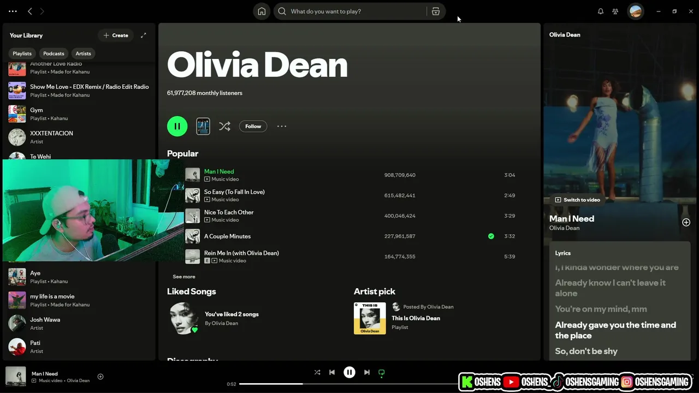699x393 pixels.
Task: Toggle the liked checkmark for A Couple Minutes
Action: (x=491, y=236)
